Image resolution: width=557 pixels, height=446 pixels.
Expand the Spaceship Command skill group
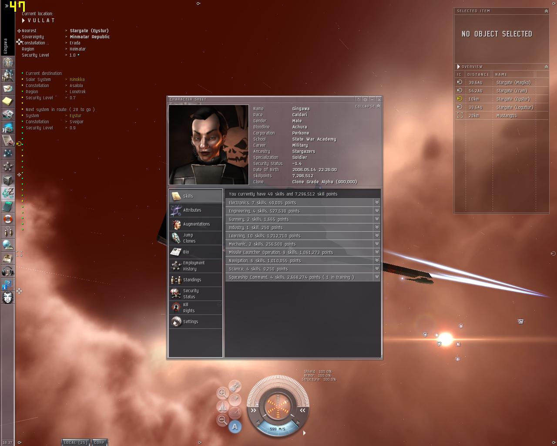[377, 277]
